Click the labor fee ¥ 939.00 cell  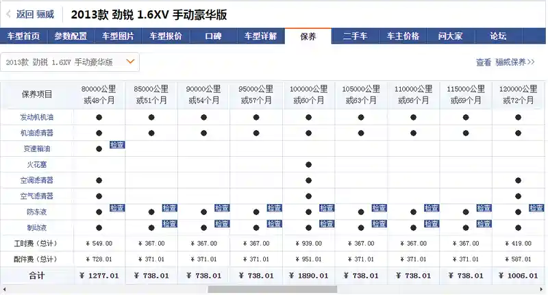309,244
